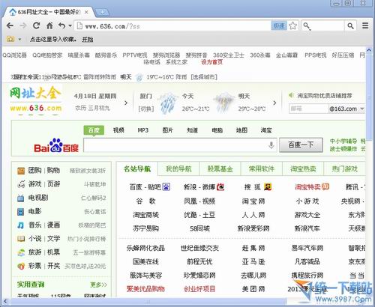Click Baidu voice search microphone icon
This screenshot has width=375, height=307.
point(271,145)
